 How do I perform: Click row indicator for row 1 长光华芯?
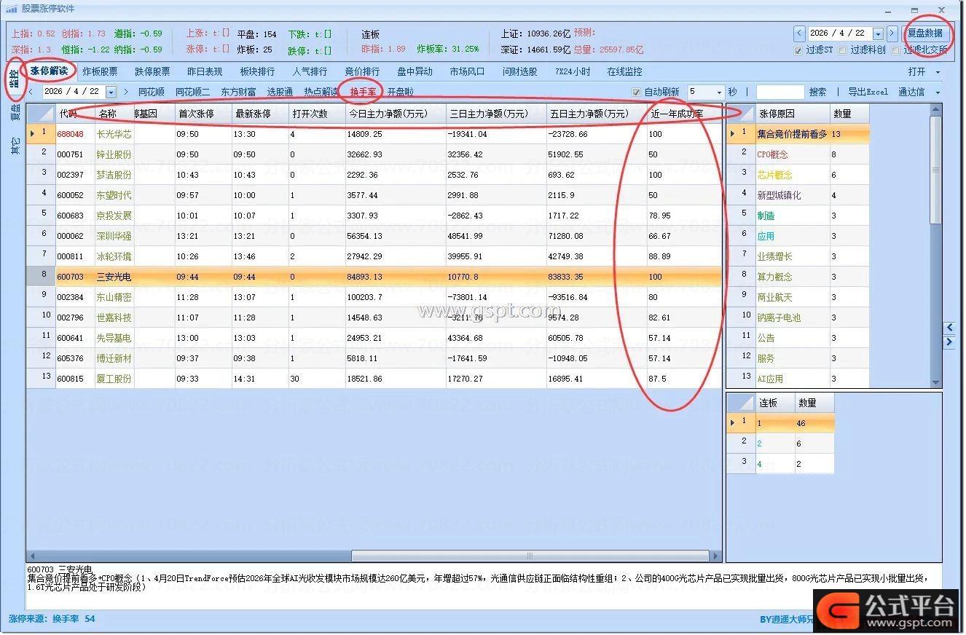[41, 134]
